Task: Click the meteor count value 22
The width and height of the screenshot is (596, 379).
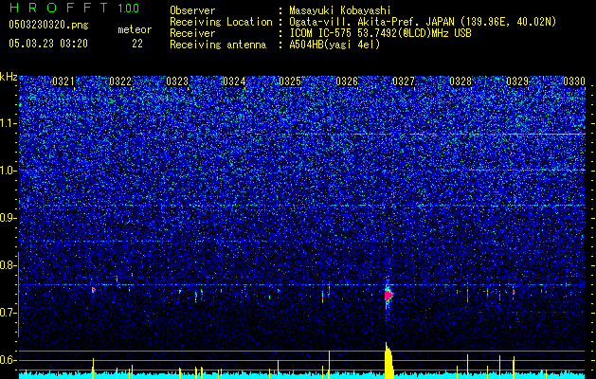Action: [137, 44]
